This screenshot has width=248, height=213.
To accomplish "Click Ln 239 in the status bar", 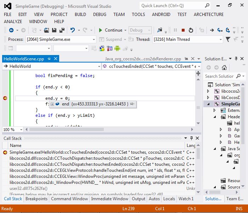I will point(128,209).
